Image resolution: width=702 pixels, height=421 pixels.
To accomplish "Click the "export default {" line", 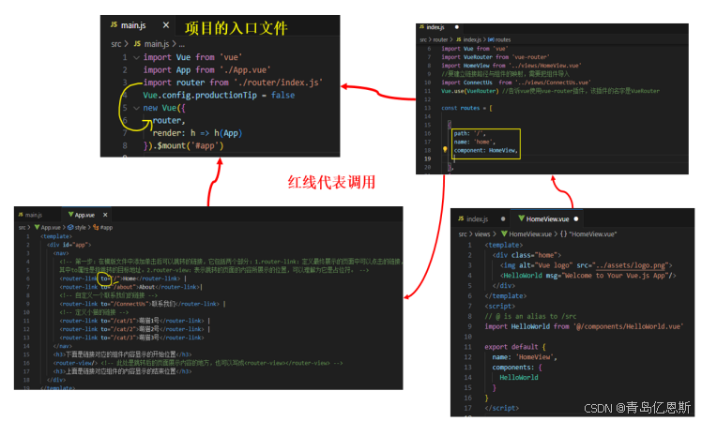I will point(515,347).
